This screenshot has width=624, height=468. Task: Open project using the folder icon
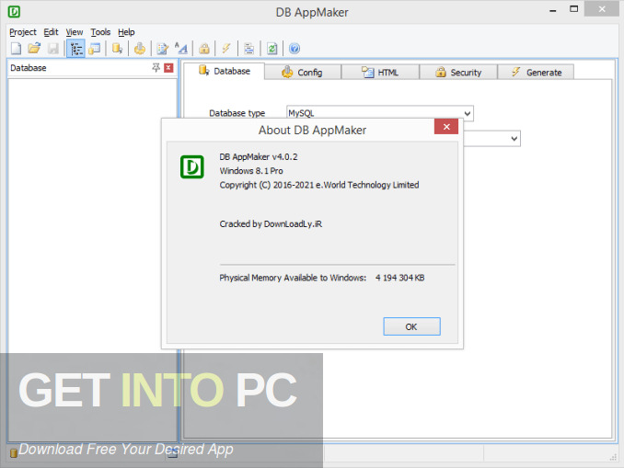[34, 49]
